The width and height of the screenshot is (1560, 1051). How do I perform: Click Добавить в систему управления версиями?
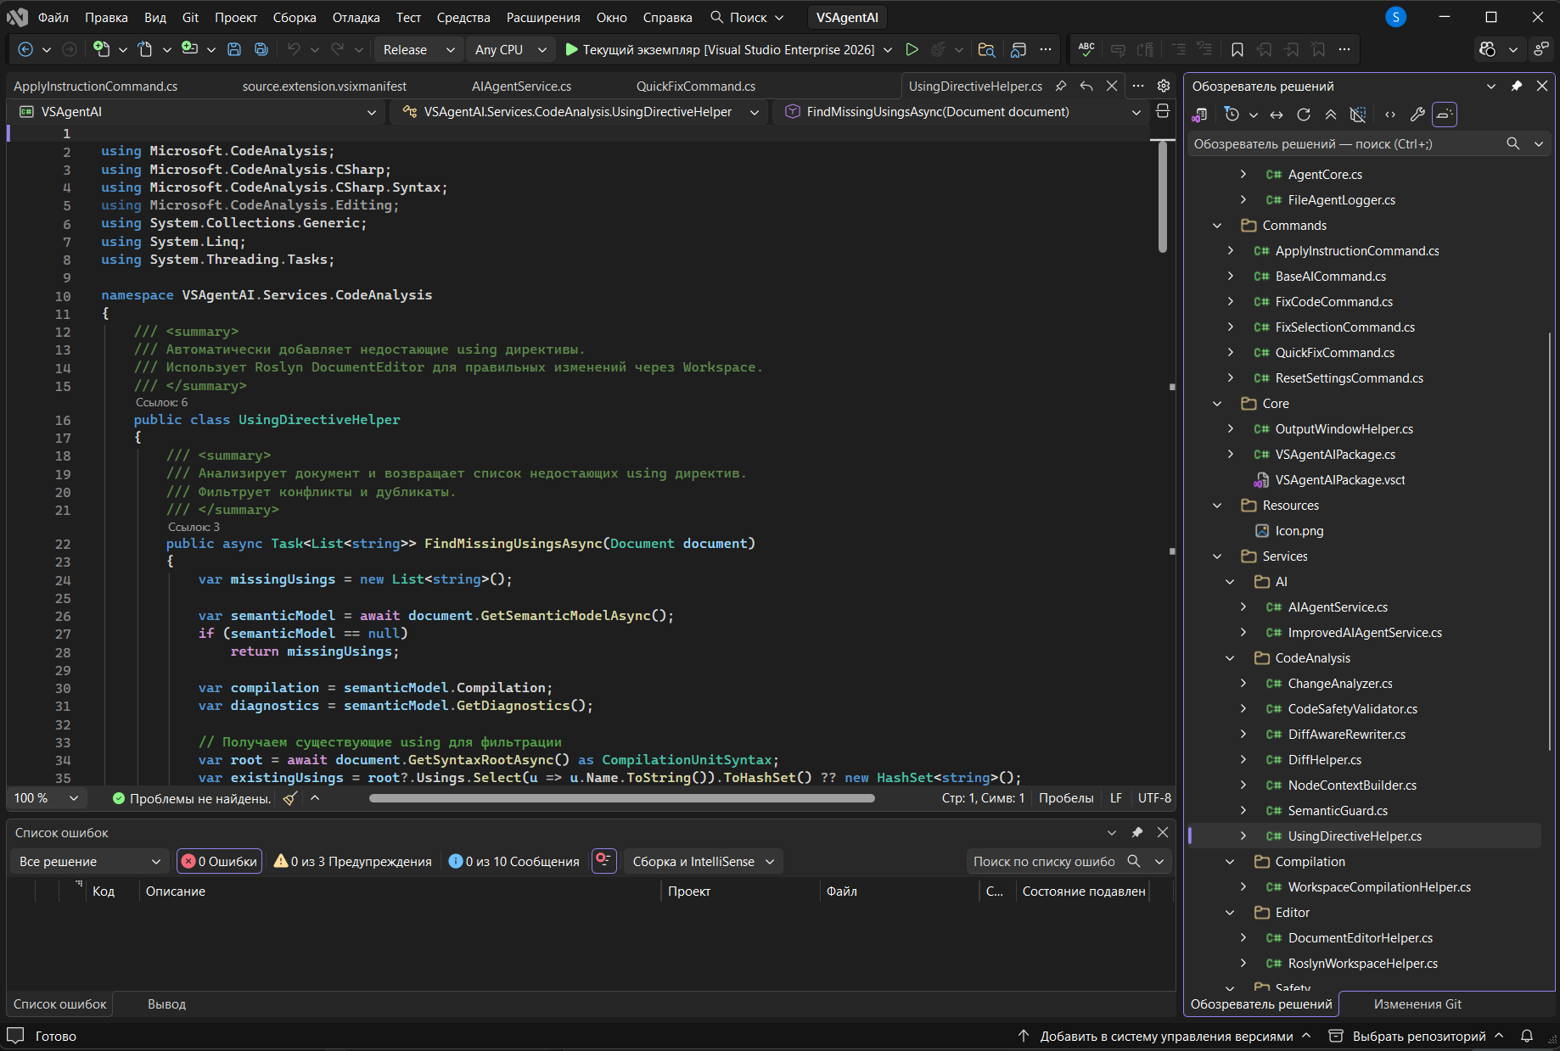(1165, 1036)
